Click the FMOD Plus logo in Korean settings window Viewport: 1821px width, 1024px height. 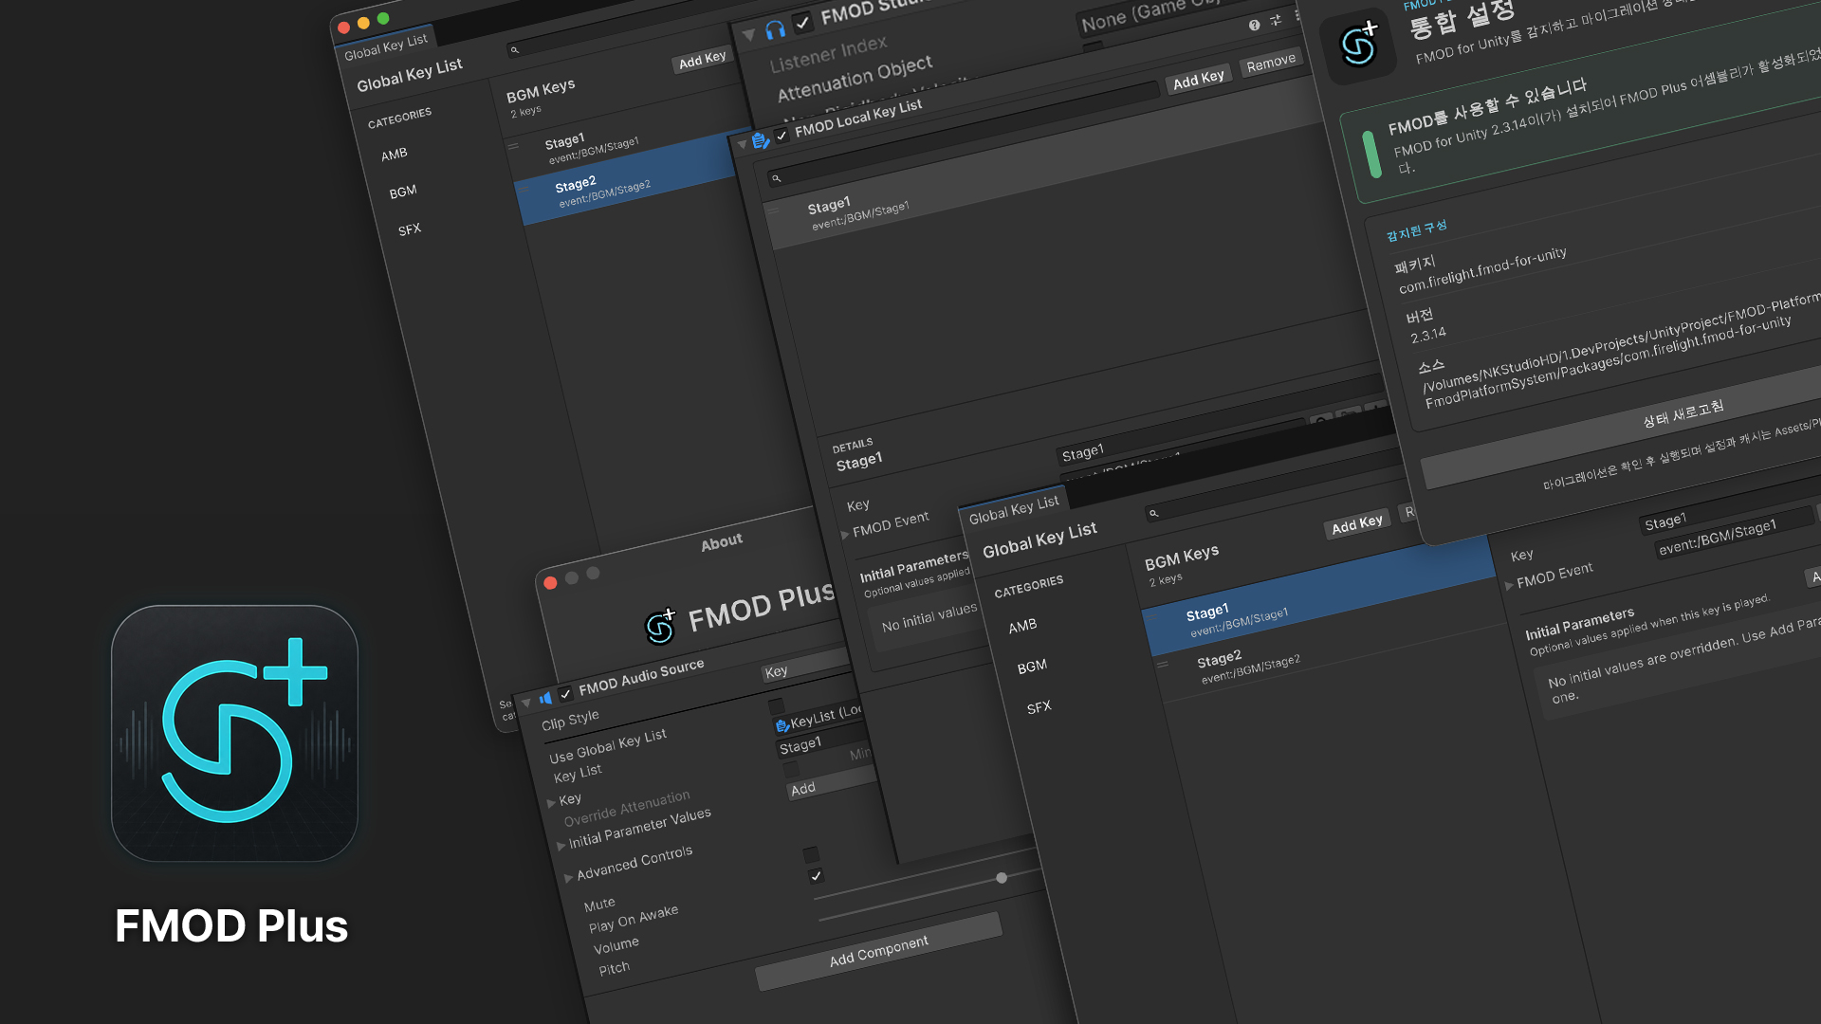click(1357, 45)
